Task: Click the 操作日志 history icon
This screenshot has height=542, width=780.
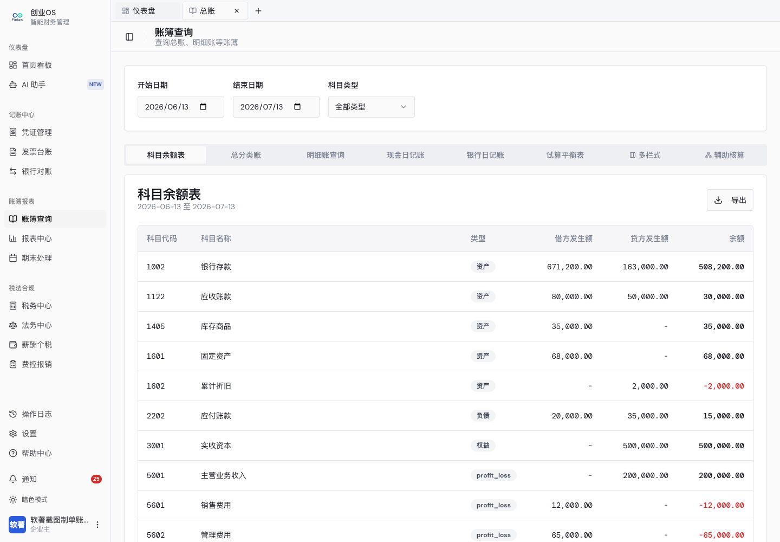Action: tap(13, 414)
